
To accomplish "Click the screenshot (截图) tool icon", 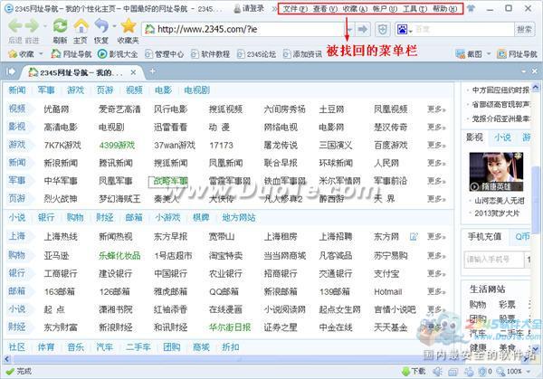I will click(x=461, y=54).
